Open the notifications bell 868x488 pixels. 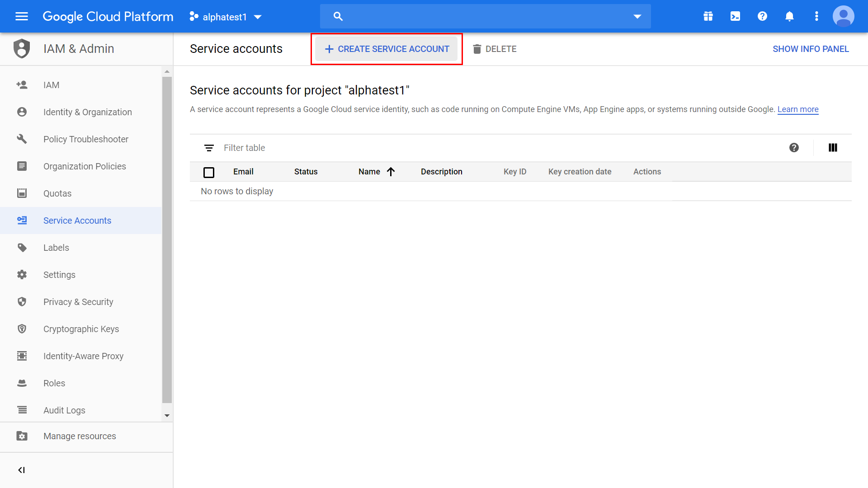pos(789,17)
